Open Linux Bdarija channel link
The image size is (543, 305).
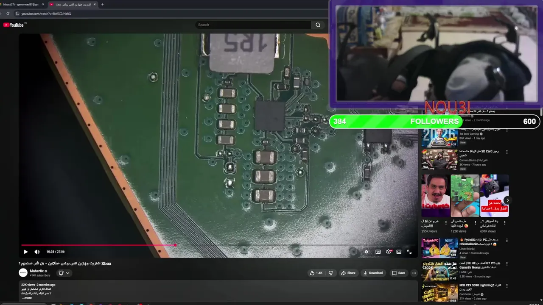[467, 249]
